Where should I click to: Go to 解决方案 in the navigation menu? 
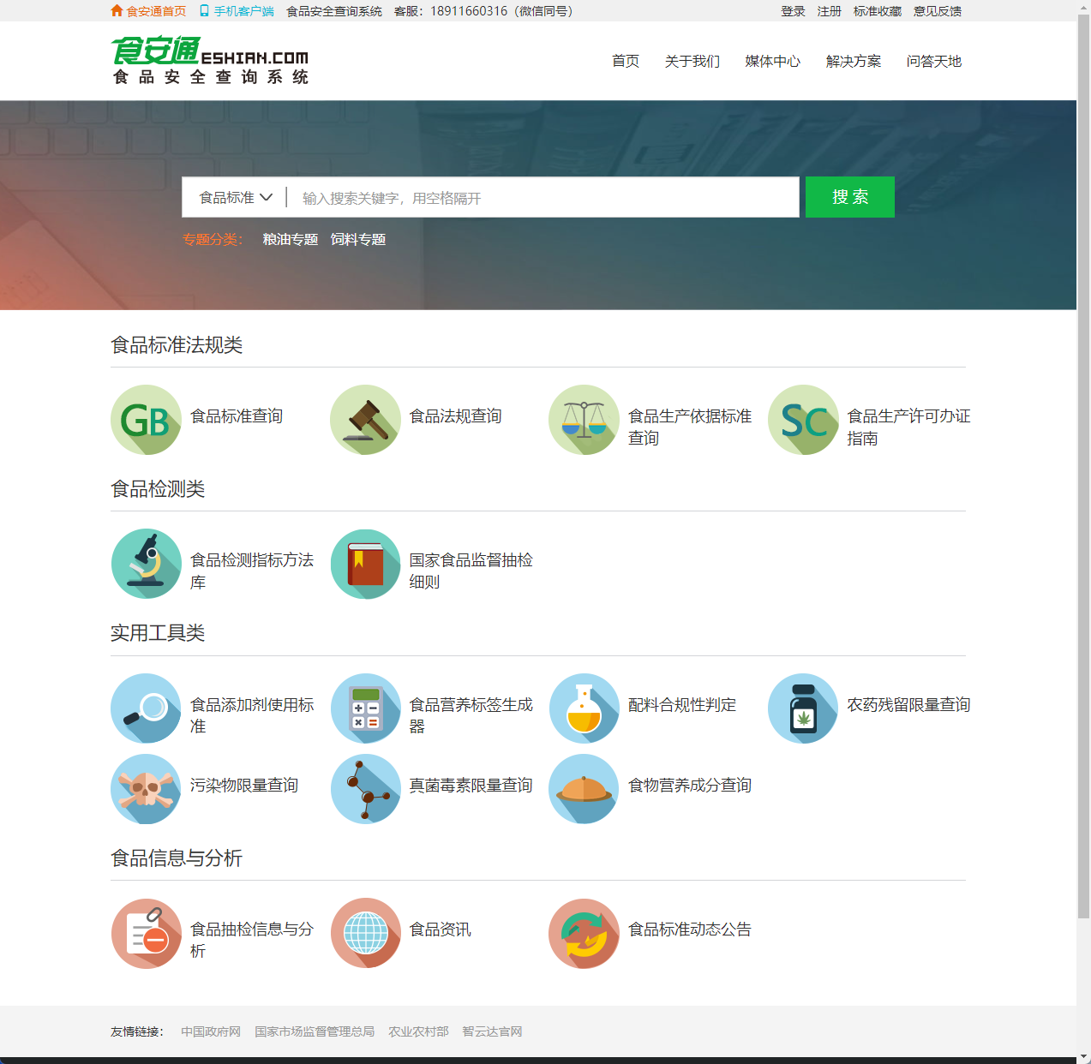853,62
